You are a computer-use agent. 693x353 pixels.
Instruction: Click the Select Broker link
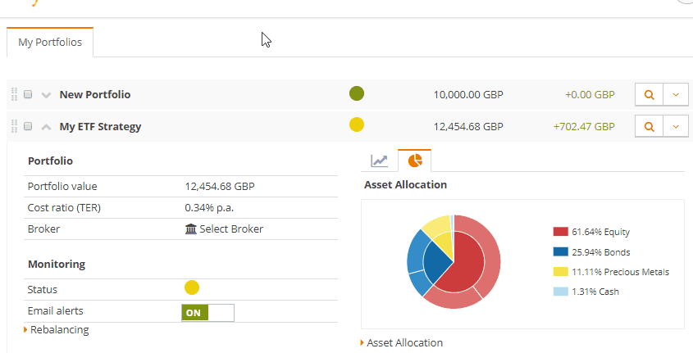pos(225,229)
